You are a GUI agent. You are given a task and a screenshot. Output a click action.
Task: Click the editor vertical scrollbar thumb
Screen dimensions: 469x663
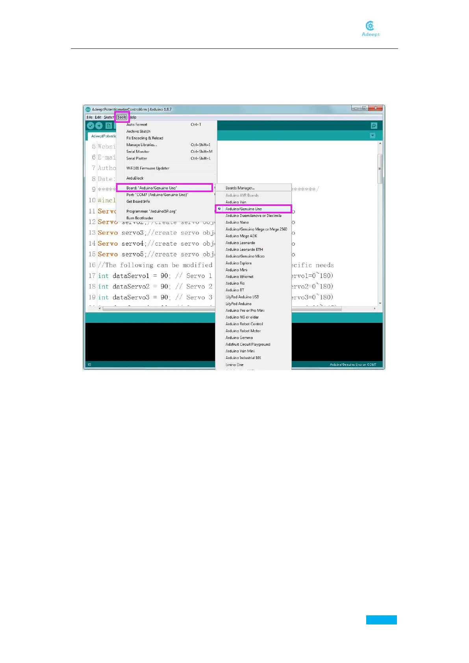pos(380,169)
